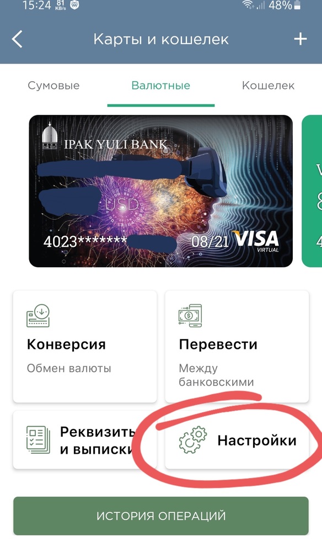Tap the battery indicator icon
The height and width of the screenshot is (552, 322).
(297, 5)
